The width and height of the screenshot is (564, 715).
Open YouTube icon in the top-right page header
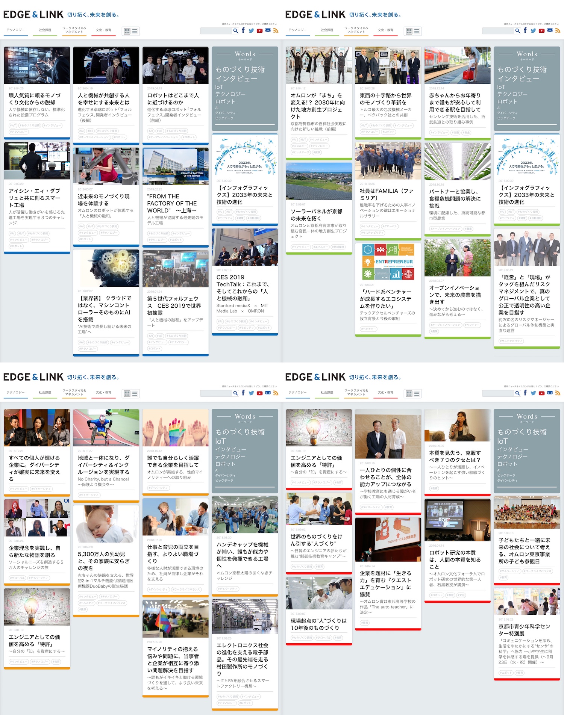click(x=541, y=31)
